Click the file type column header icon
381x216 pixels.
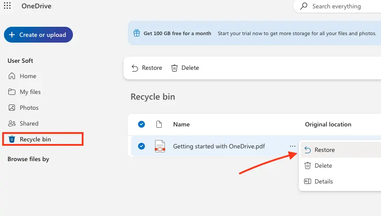(x=160, y=124)
